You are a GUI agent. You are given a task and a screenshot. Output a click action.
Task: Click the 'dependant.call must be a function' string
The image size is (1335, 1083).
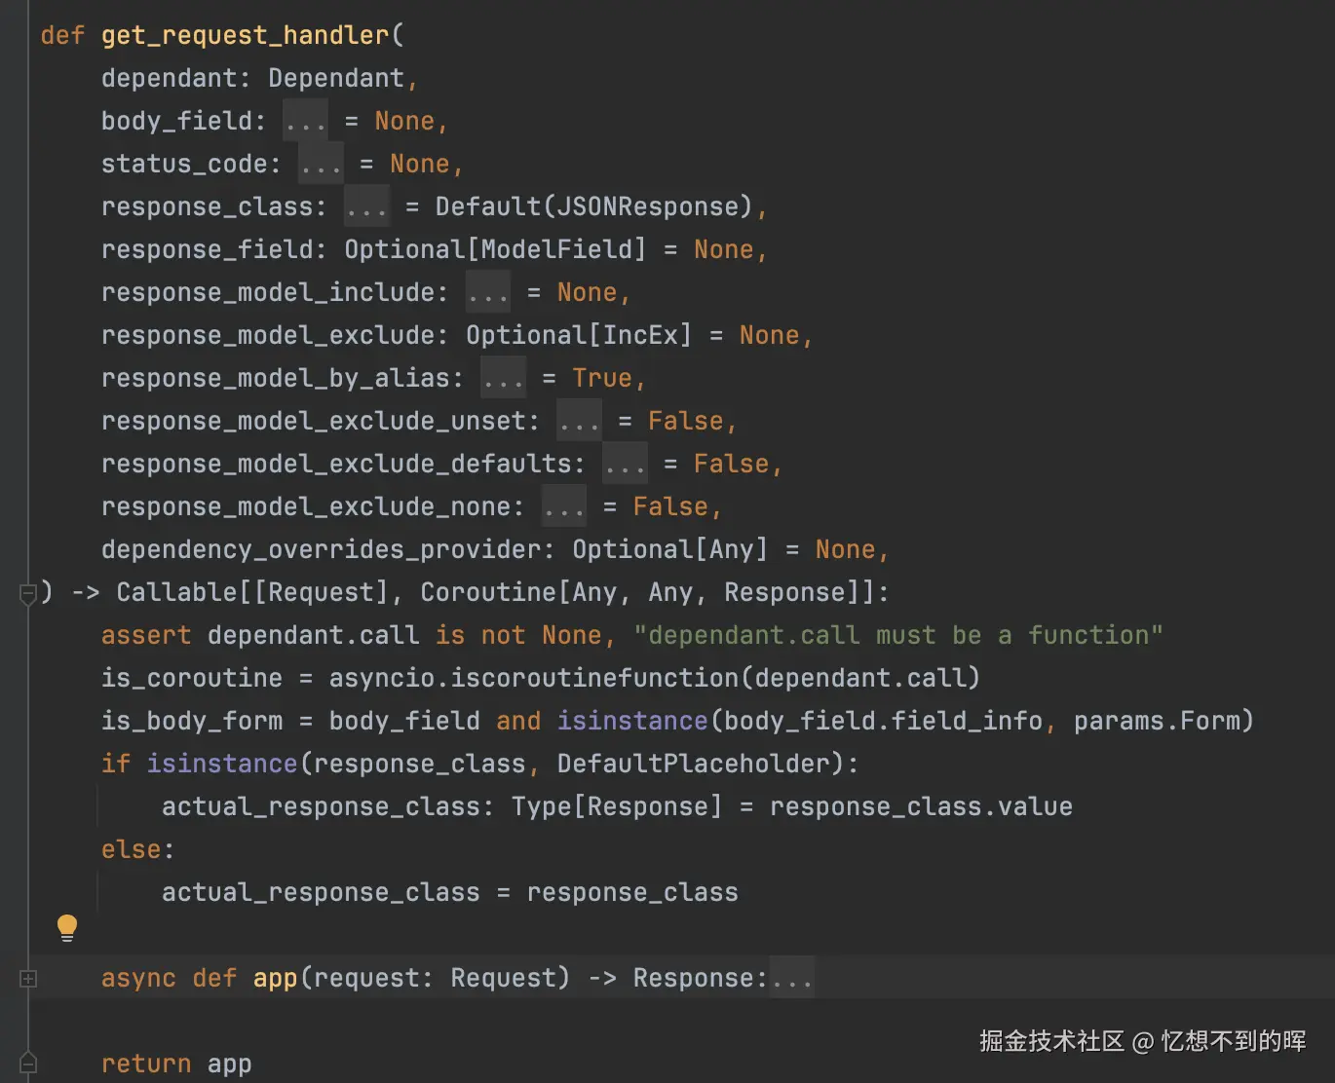point(897,635)
